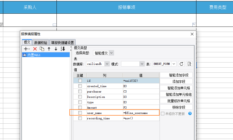The width and height of the screenshot is (233, 140).
Task: Select value cell E3
Action: [141, 102]
